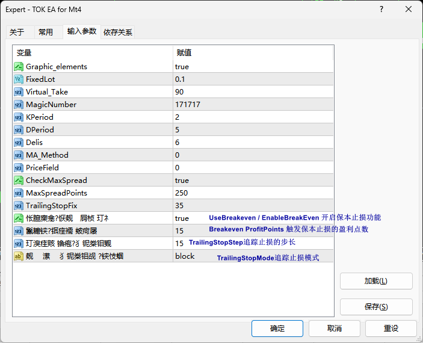Click the MagicNumber integer icon
The width and height of the screenshot is (423, 343).
[x=19, y=105]
